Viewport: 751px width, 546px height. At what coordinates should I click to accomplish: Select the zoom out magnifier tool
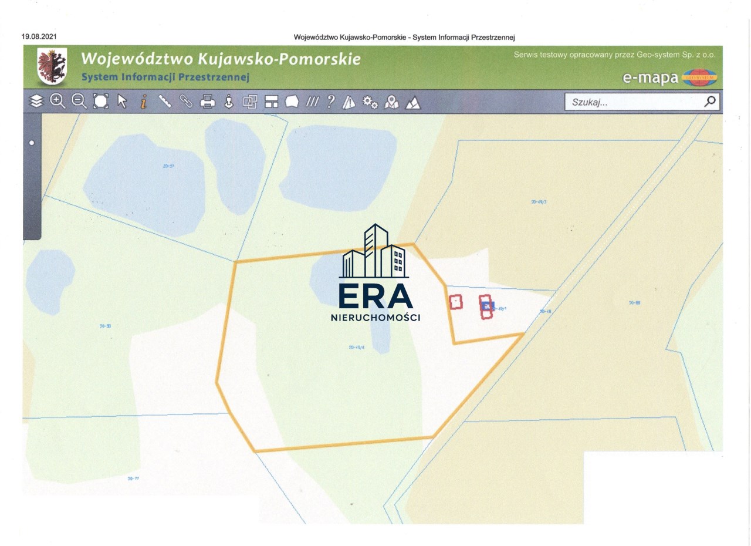coord(79,101)
